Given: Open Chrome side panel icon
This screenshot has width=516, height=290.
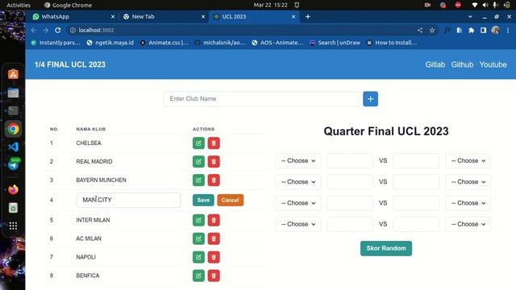Looking at the screenshot, I should [483, 31].
